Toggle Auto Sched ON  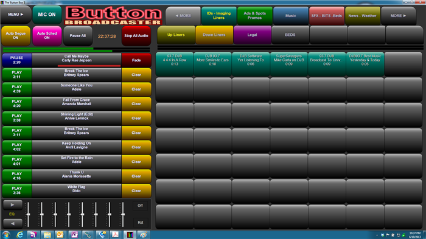[x=47, y=36]
